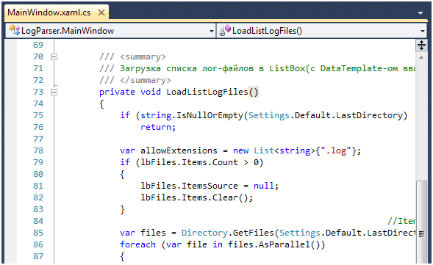This screenshot has height=265, width=433.
Task: Click the vertical scrollbar up arrow
Action: point(421,57)
